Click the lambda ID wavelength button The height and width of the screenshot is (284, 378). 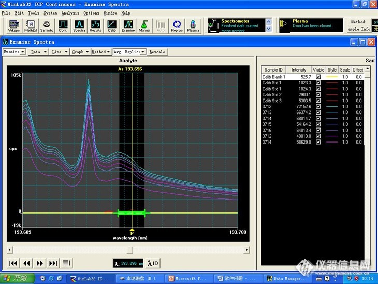point(153,263)
